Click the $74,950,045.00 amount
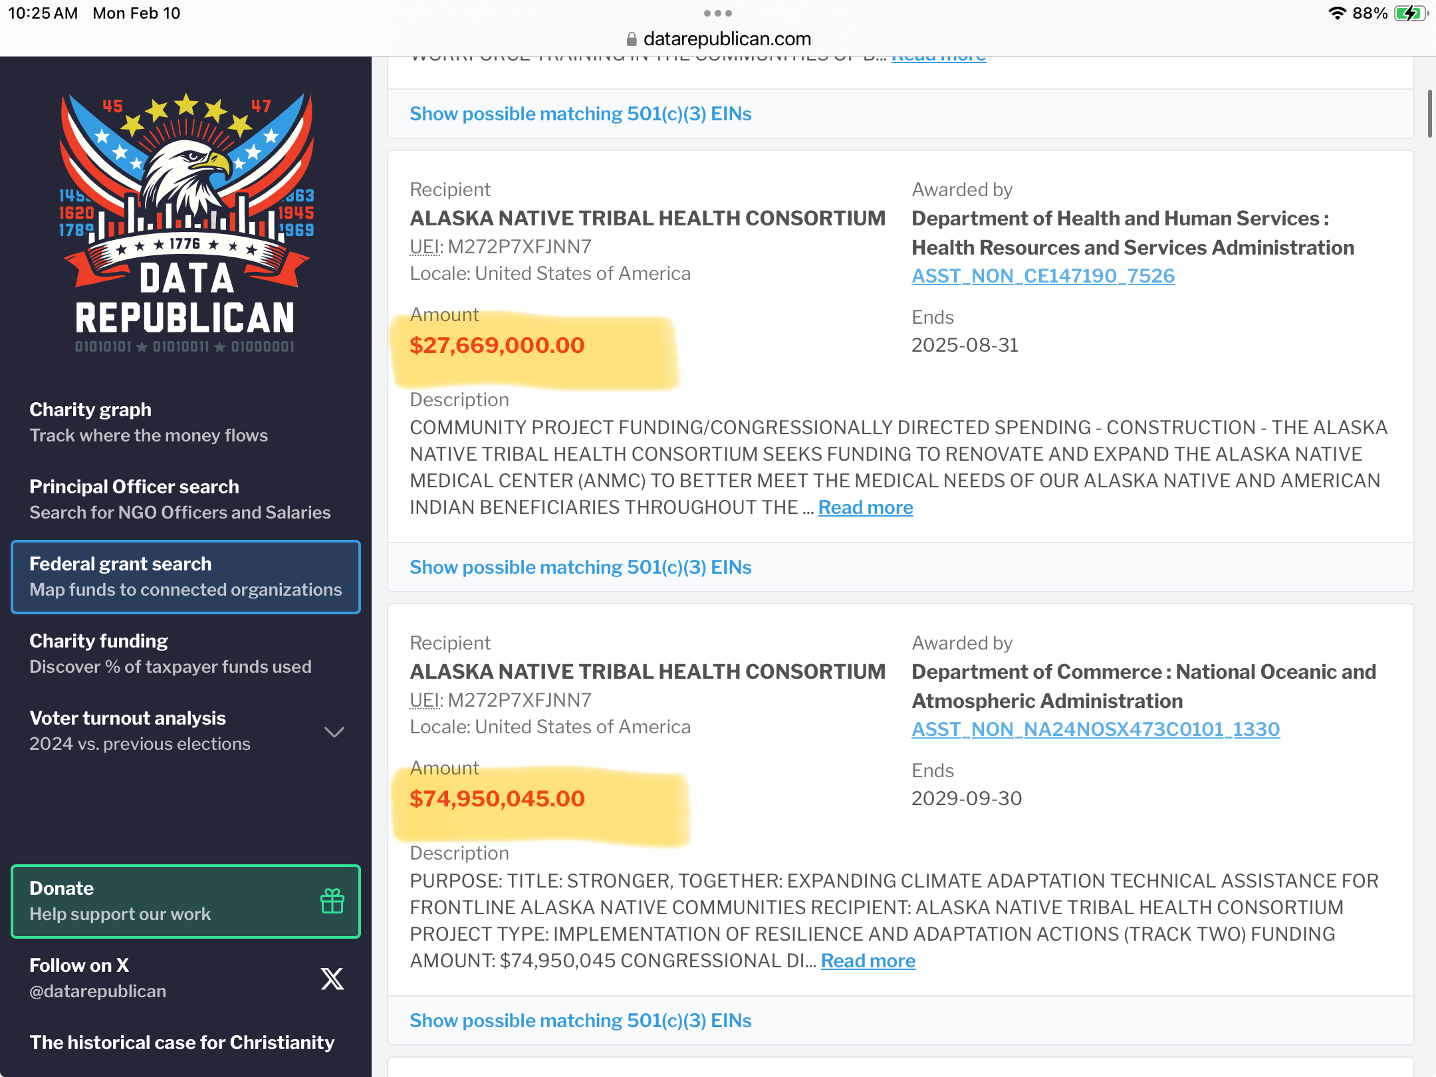The height and width of the screenshot is (1077, 1436). click(x=497, y=798)
